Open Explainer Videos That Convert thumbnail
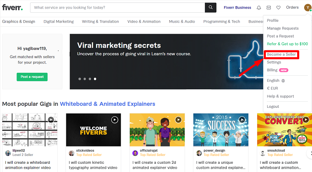312x172 pixels. (284, 130)
